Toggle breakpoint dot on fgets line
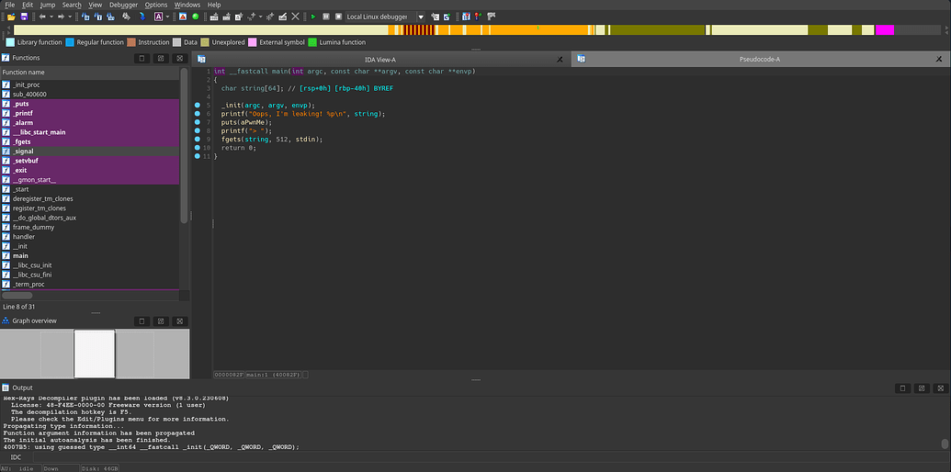The width and height of the screenshot is (951, 472). pos(197,140)
